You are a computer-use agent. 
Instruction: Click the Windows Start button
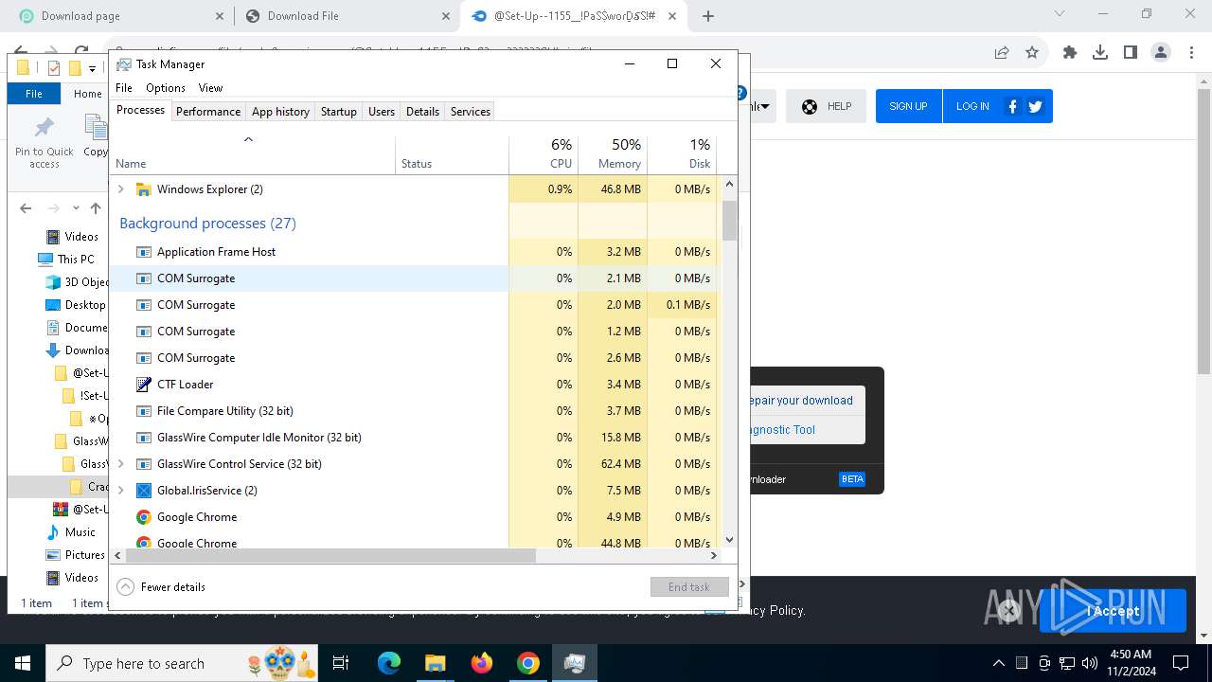22,663
